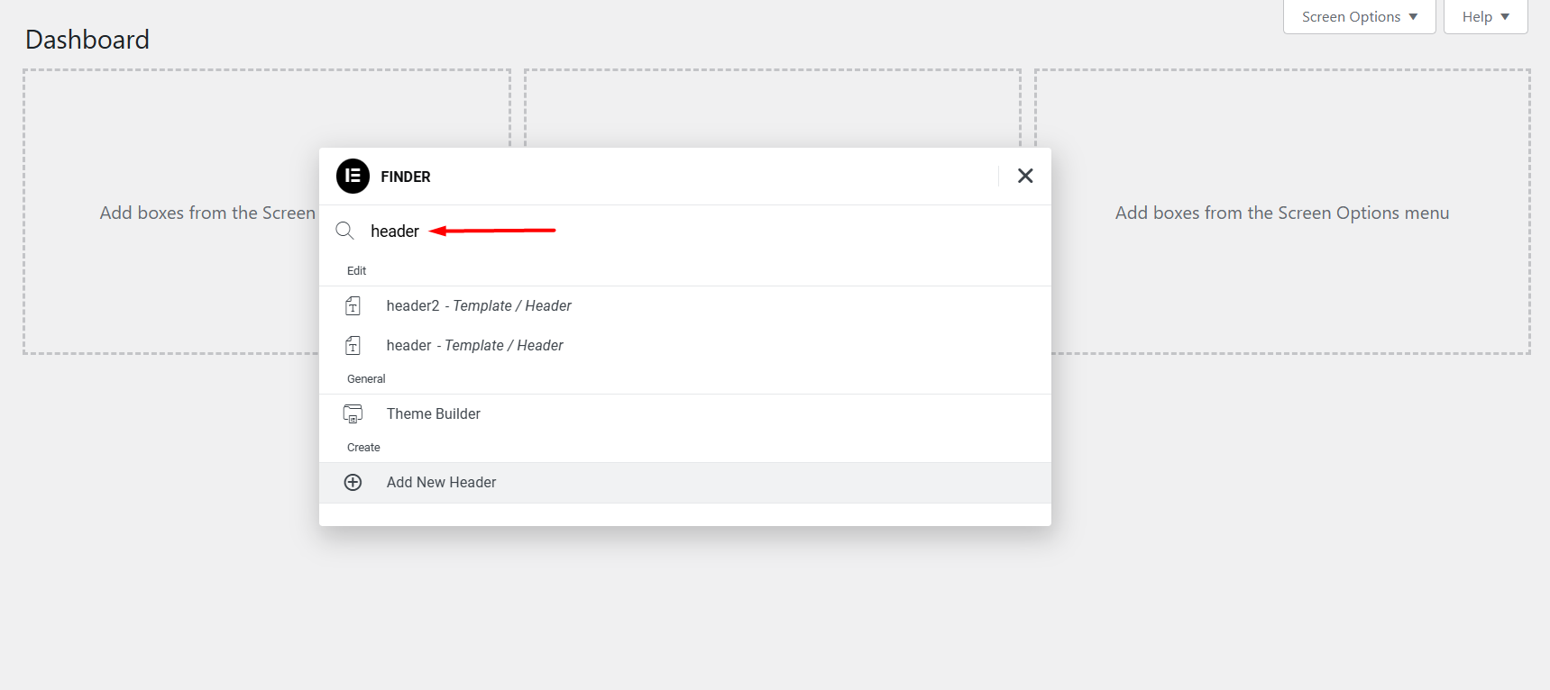Viewport: 1550px width, 690px height.
Task: Click the Theme Builder icon
Action: (353, 414)
